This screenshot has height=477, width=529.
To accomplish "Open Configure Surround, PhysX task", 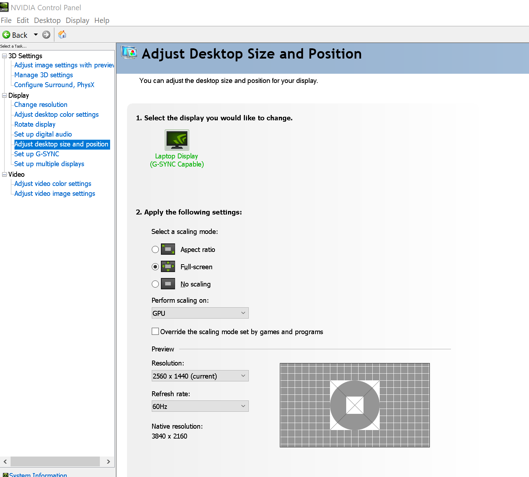I will click(x=54, y=85).
